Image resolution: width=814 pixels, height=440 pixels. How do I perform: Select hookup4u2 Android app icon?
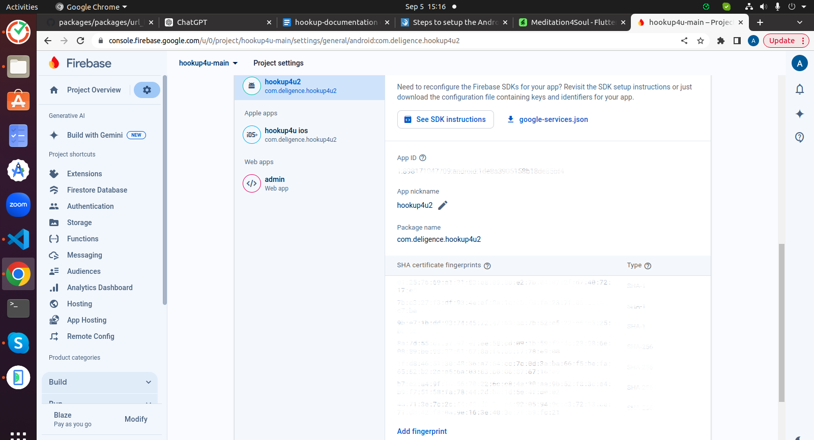252,86
